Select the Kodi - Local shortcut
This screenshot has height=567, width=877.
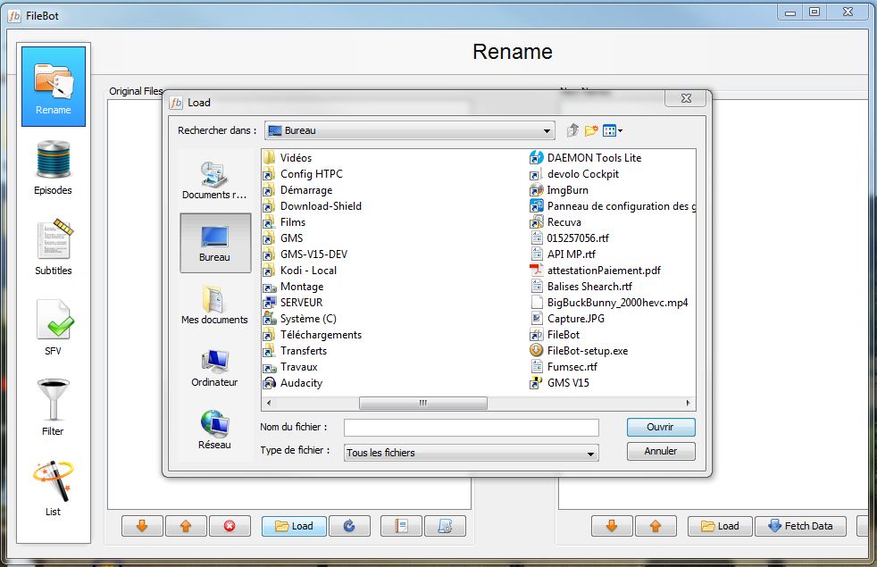[x=300, y=271]
